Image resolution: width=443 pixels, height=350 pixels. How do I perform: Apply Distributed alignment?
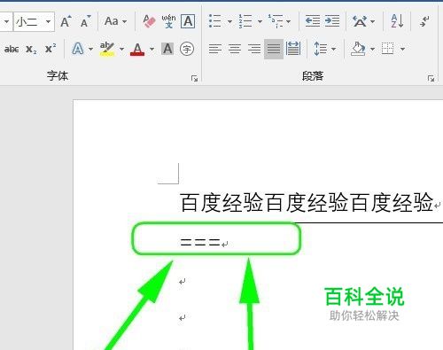click(293, 49)
